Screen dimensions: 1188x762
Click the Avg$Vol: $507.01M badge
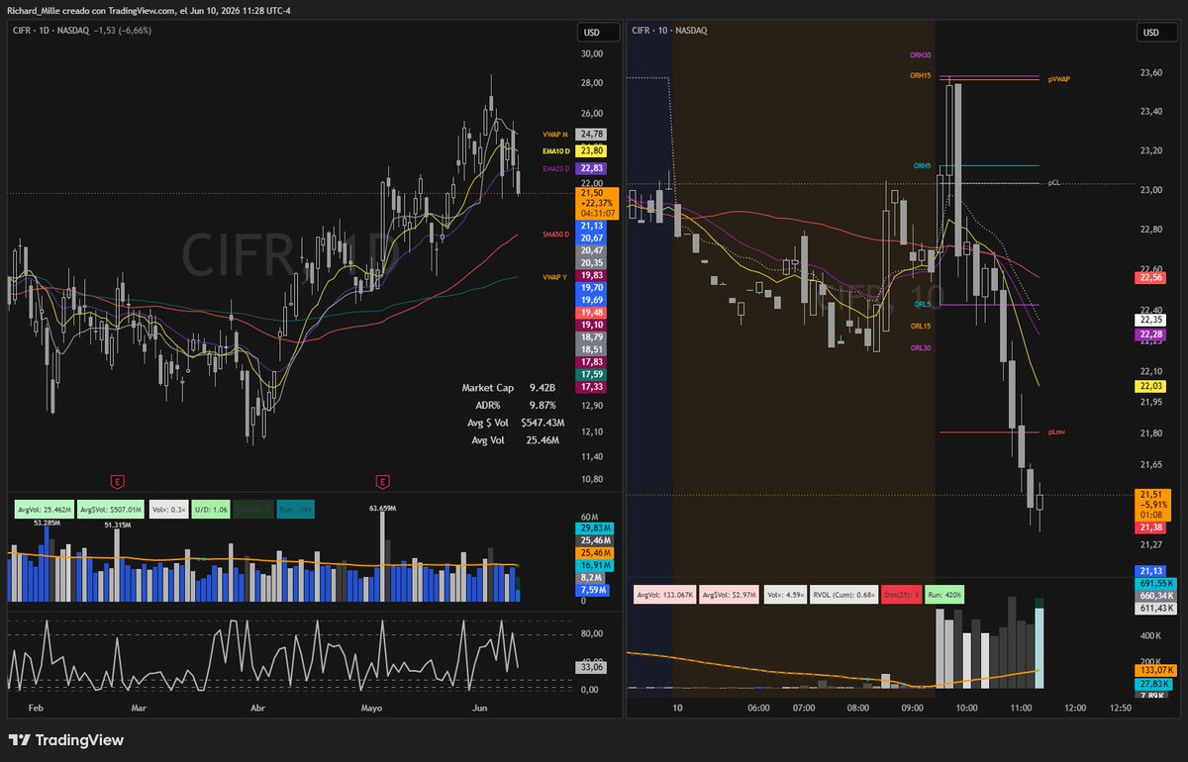tap(109, 509)
